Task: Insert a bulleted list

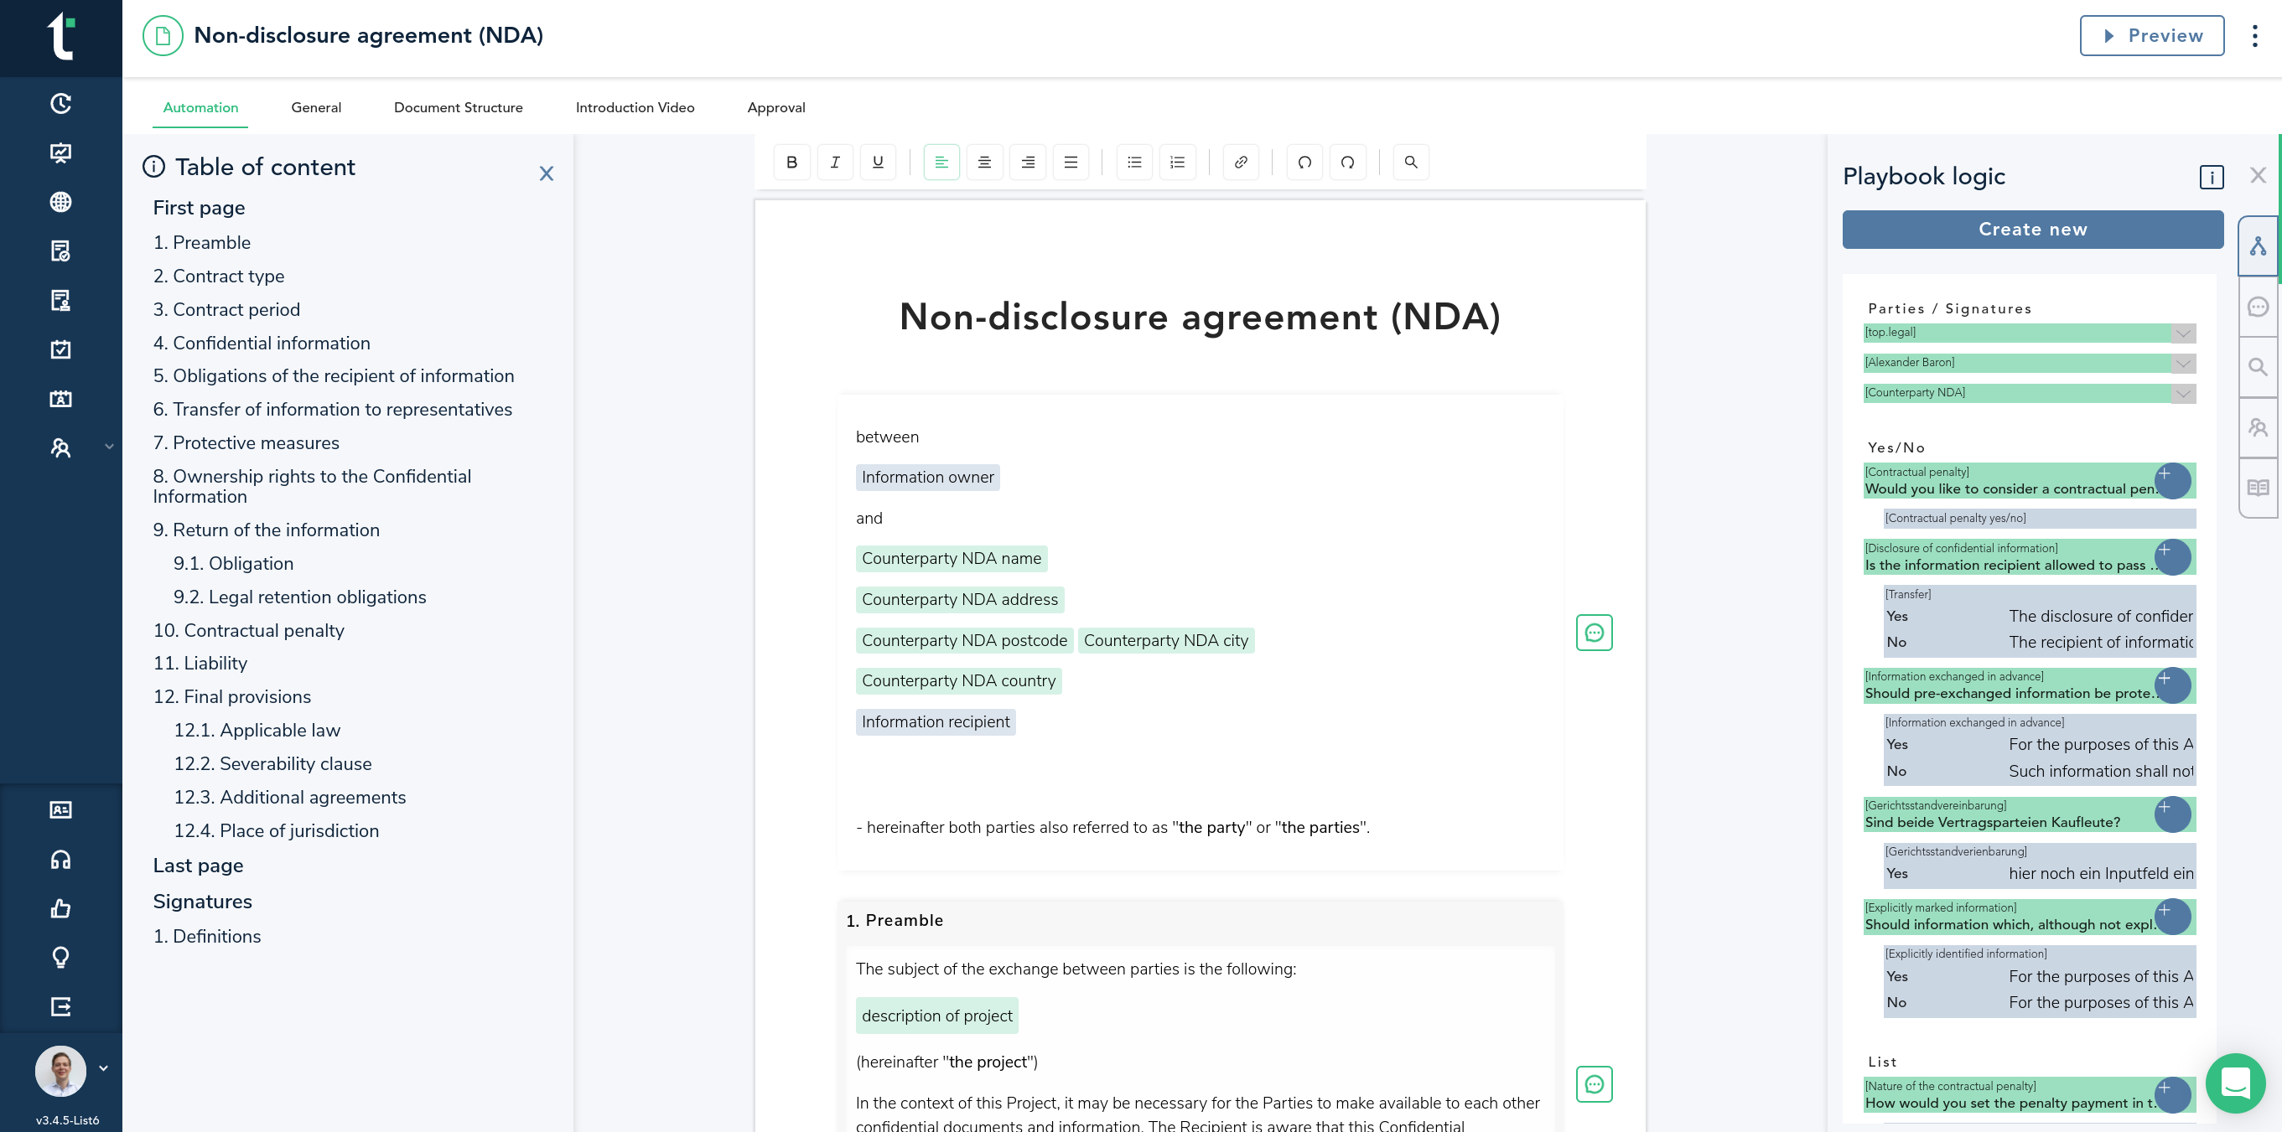Action: [1134, 162]
